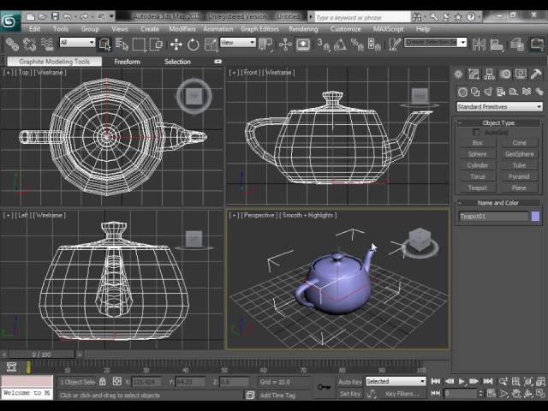Open the Standard Primitives category dropdown

point(499,106)
